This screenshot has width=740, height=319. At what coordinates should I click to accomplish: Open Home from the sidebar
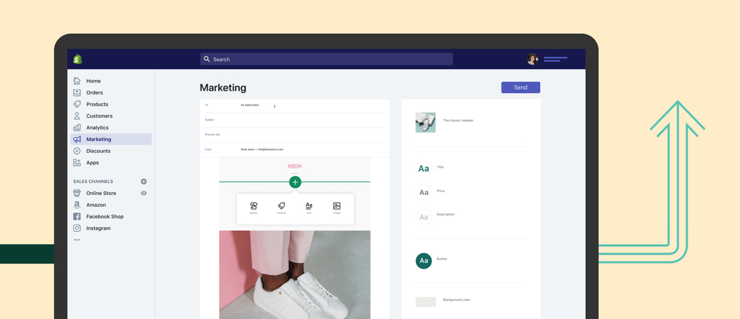click(93, 81)
